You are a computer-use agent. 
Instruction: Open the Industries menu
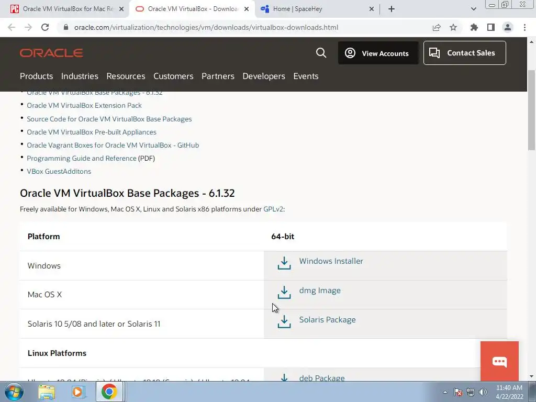[x=80, y=76]
